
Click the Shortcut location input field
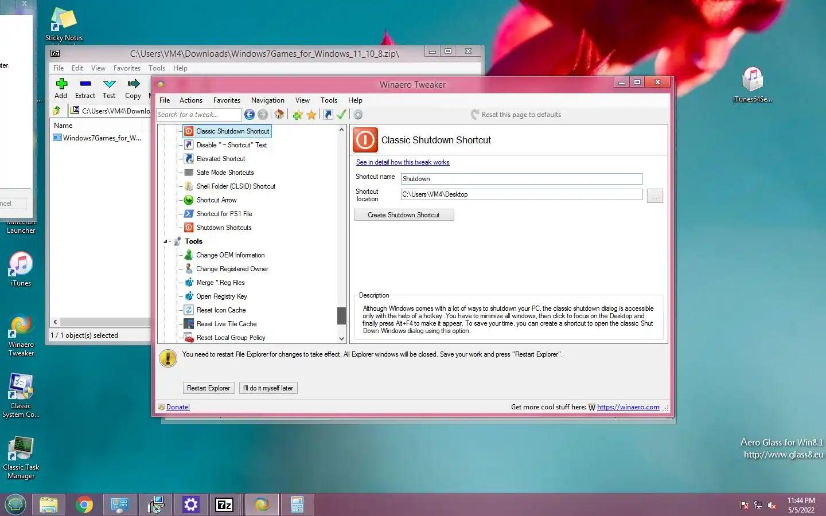[521, 194]
